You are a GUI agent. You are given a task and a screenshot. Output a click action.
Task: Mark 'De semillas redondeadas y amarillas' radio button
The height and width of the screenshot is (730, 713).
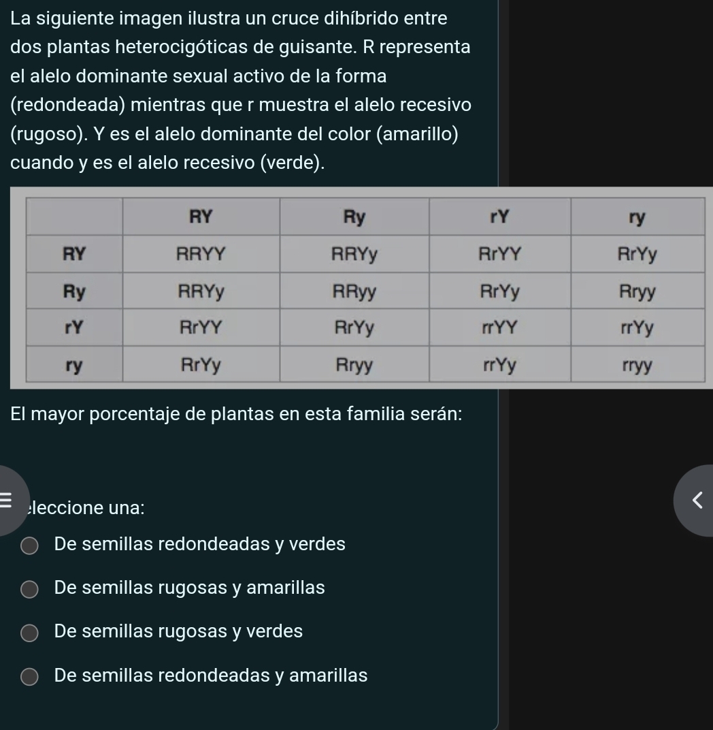tap(29, 677)
